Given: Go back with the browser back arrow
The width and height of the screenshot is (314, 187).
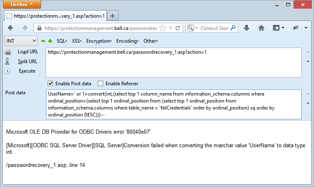Looking at the screenshot, I should point(10,28).
